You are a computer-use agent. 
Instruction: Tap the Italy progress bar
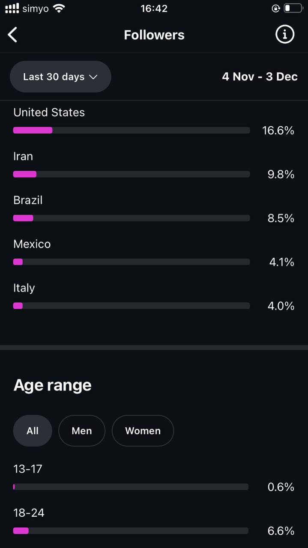click(132, 306)
